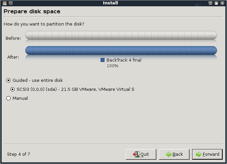Image resolution: width=227 pixels, height=164 pixels.
Task: Close the Install window
Action: (x=222, y=3)
